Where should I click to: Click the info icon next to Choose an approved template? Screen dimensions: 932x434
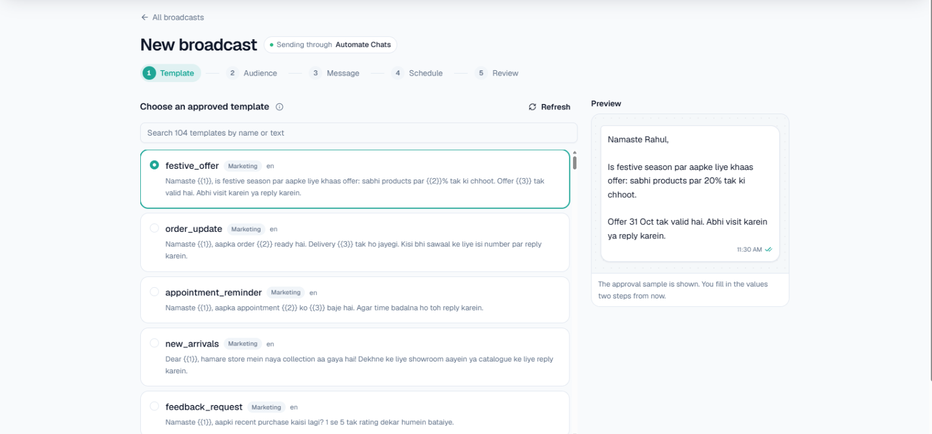coord(279,107)
